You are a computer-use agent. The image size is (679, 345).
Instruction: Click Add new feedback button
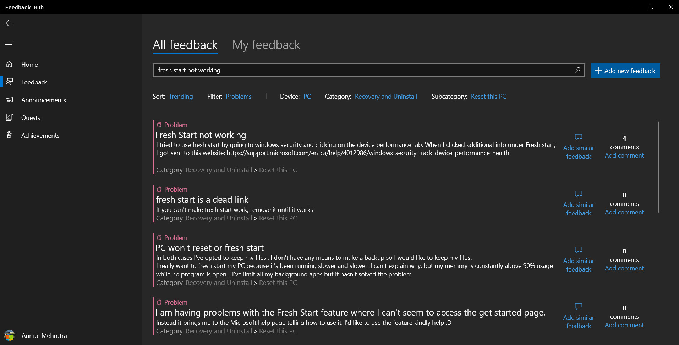[x=625, y=70]
